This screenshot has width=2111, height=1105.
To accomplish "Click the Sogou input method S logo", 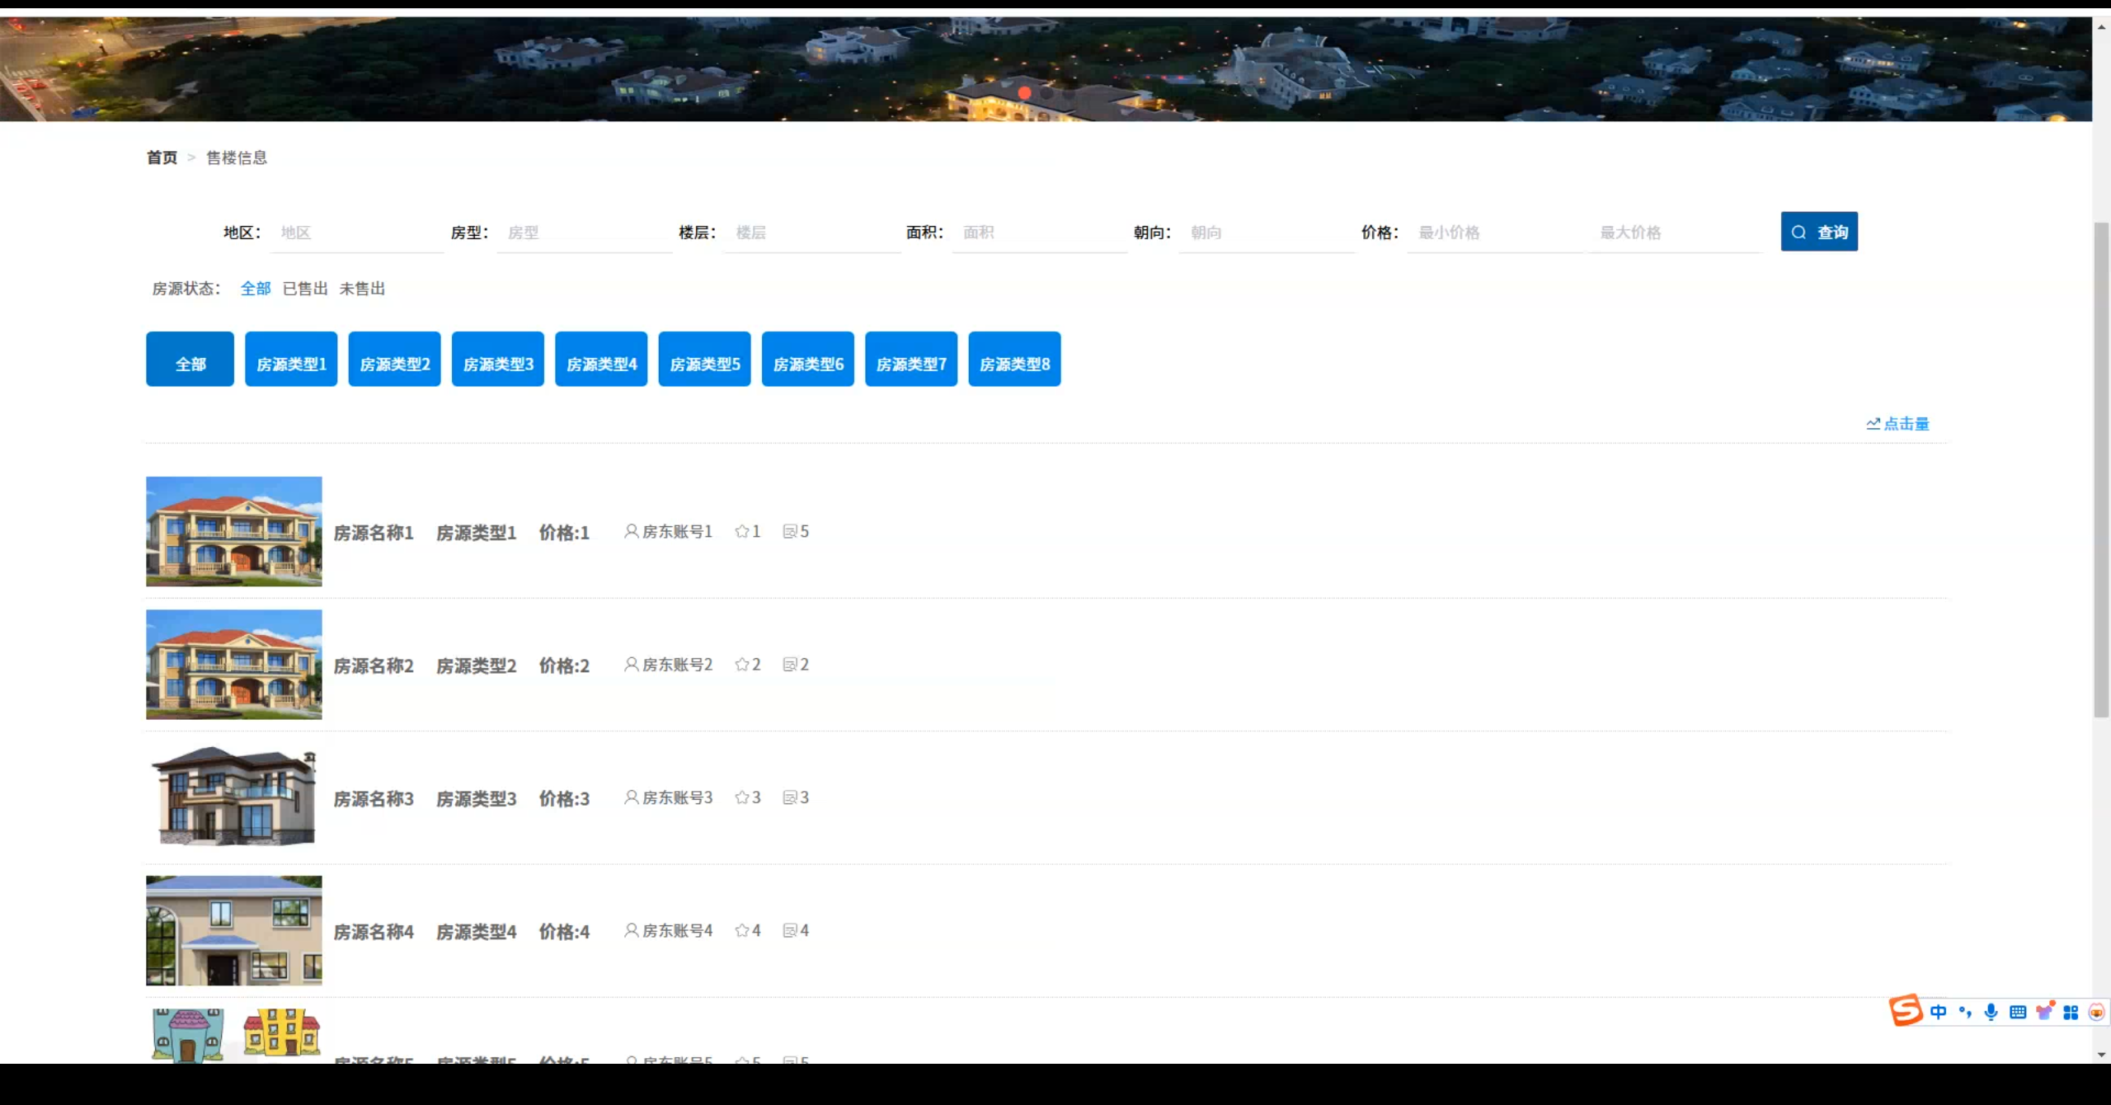I will click(1906, 1011).
